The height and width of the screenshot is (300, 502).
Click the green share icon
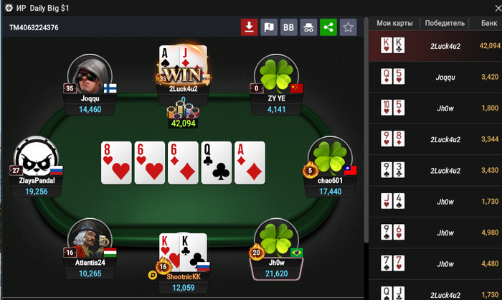point(328,27)
